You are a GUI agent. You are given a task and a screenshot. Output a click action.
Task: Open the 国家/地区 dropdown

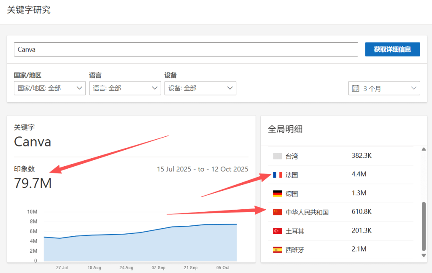point(50,88)
